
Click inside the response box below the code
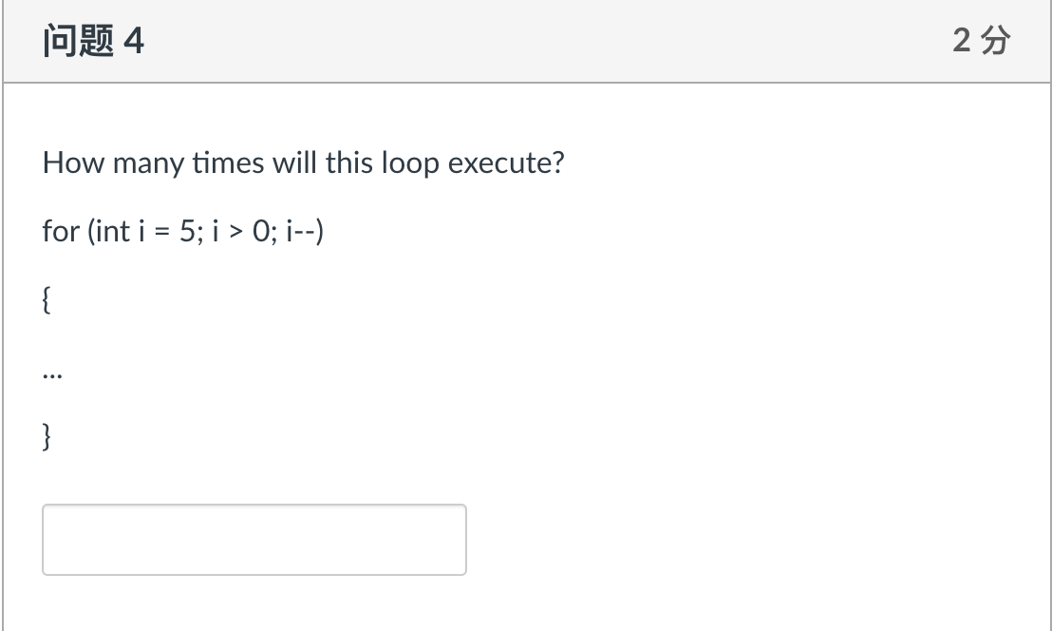(254, 539)
